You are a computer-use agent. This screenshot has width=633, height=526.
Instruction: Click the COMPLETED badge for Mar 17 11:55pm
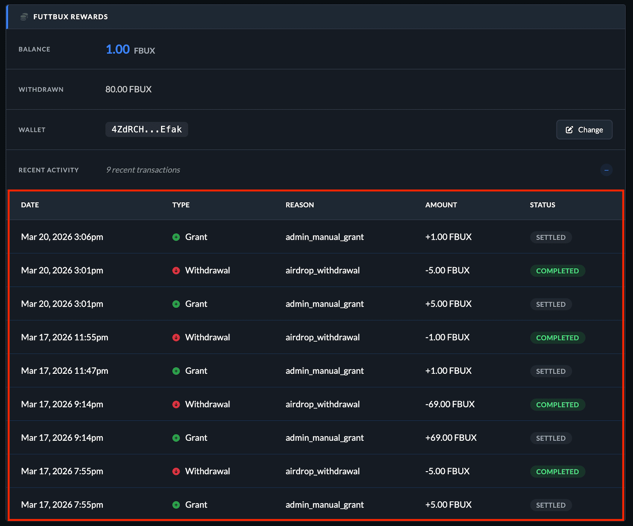click(x=557, y=338)
